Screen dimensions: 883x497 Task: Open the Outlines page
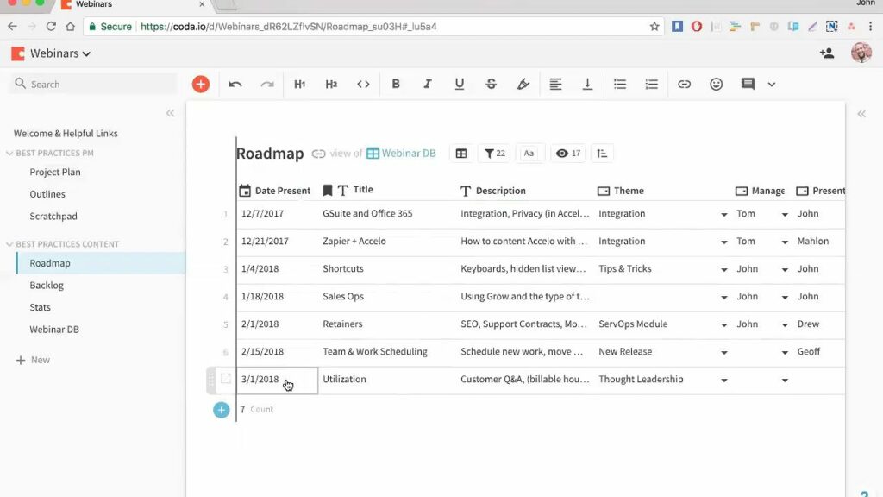pos(47,194)
